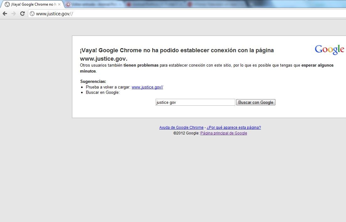Open 'Ayuda de Google Chrome' link
This screenshot has height=222, width=346.
tap(181, 128)
